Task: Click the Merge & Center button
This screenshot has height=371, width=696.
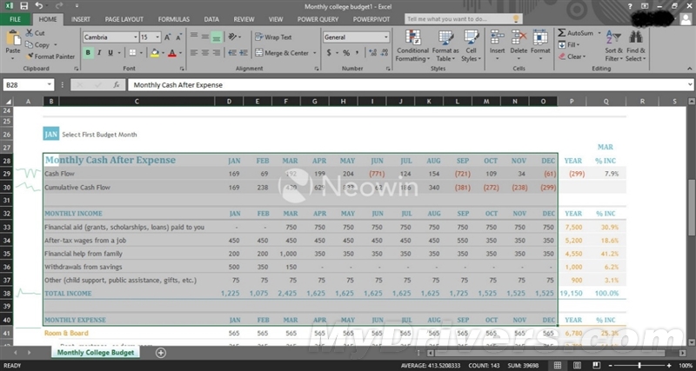Action: click(x=284, y=53)
